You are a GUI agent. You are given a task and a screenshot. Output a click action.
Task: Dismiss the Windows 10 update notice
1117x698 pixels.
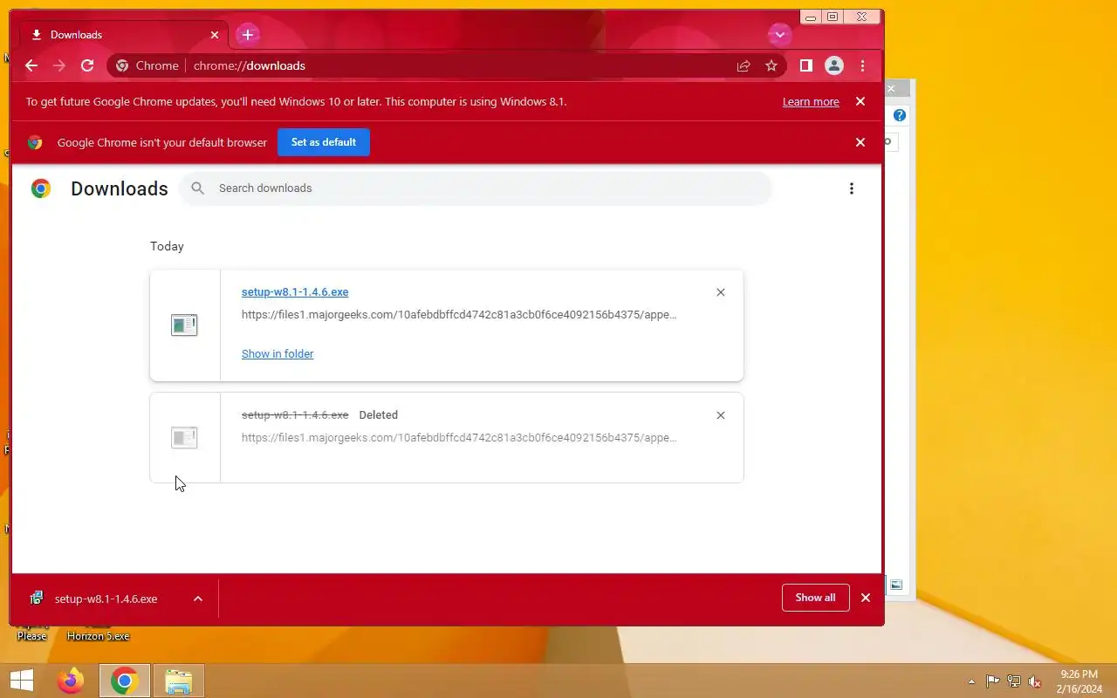(860, 101)
